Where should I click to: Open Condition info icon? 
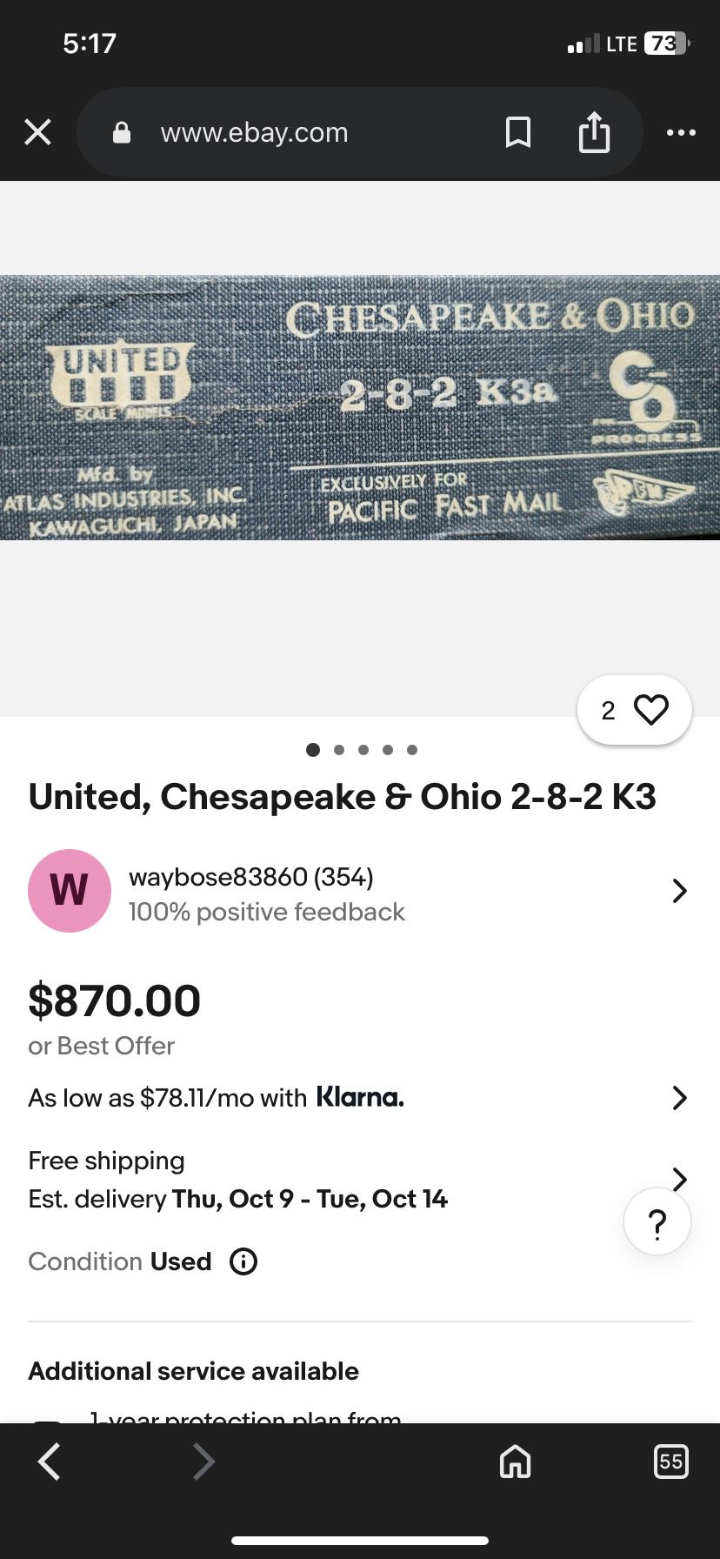pyautogui.click(x=243, y=1261)
